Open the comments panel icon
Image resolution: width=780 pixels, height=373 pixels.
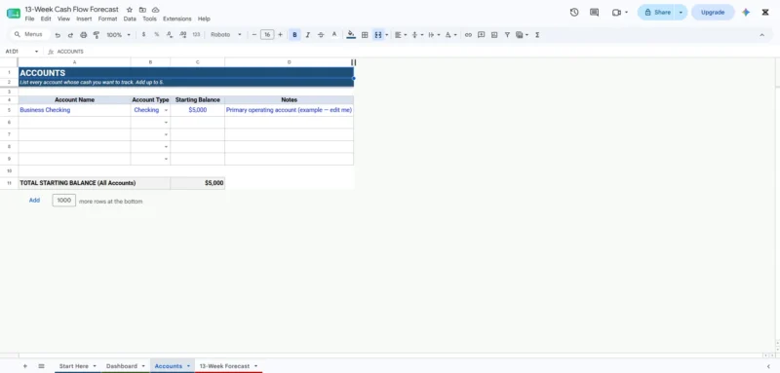[x=594, y=13]
